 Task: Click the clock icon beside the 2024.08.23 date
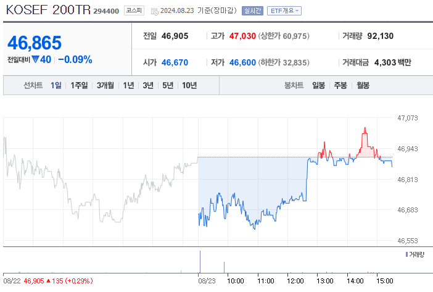click(x=155, y=11)
